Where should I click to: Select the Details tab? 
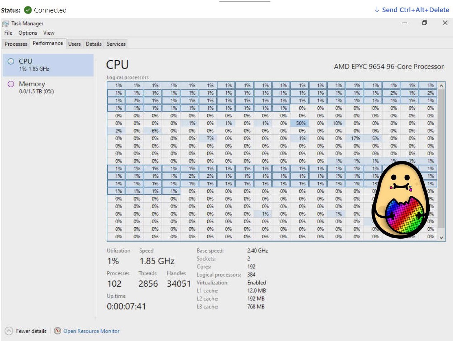tap(93, 44)
